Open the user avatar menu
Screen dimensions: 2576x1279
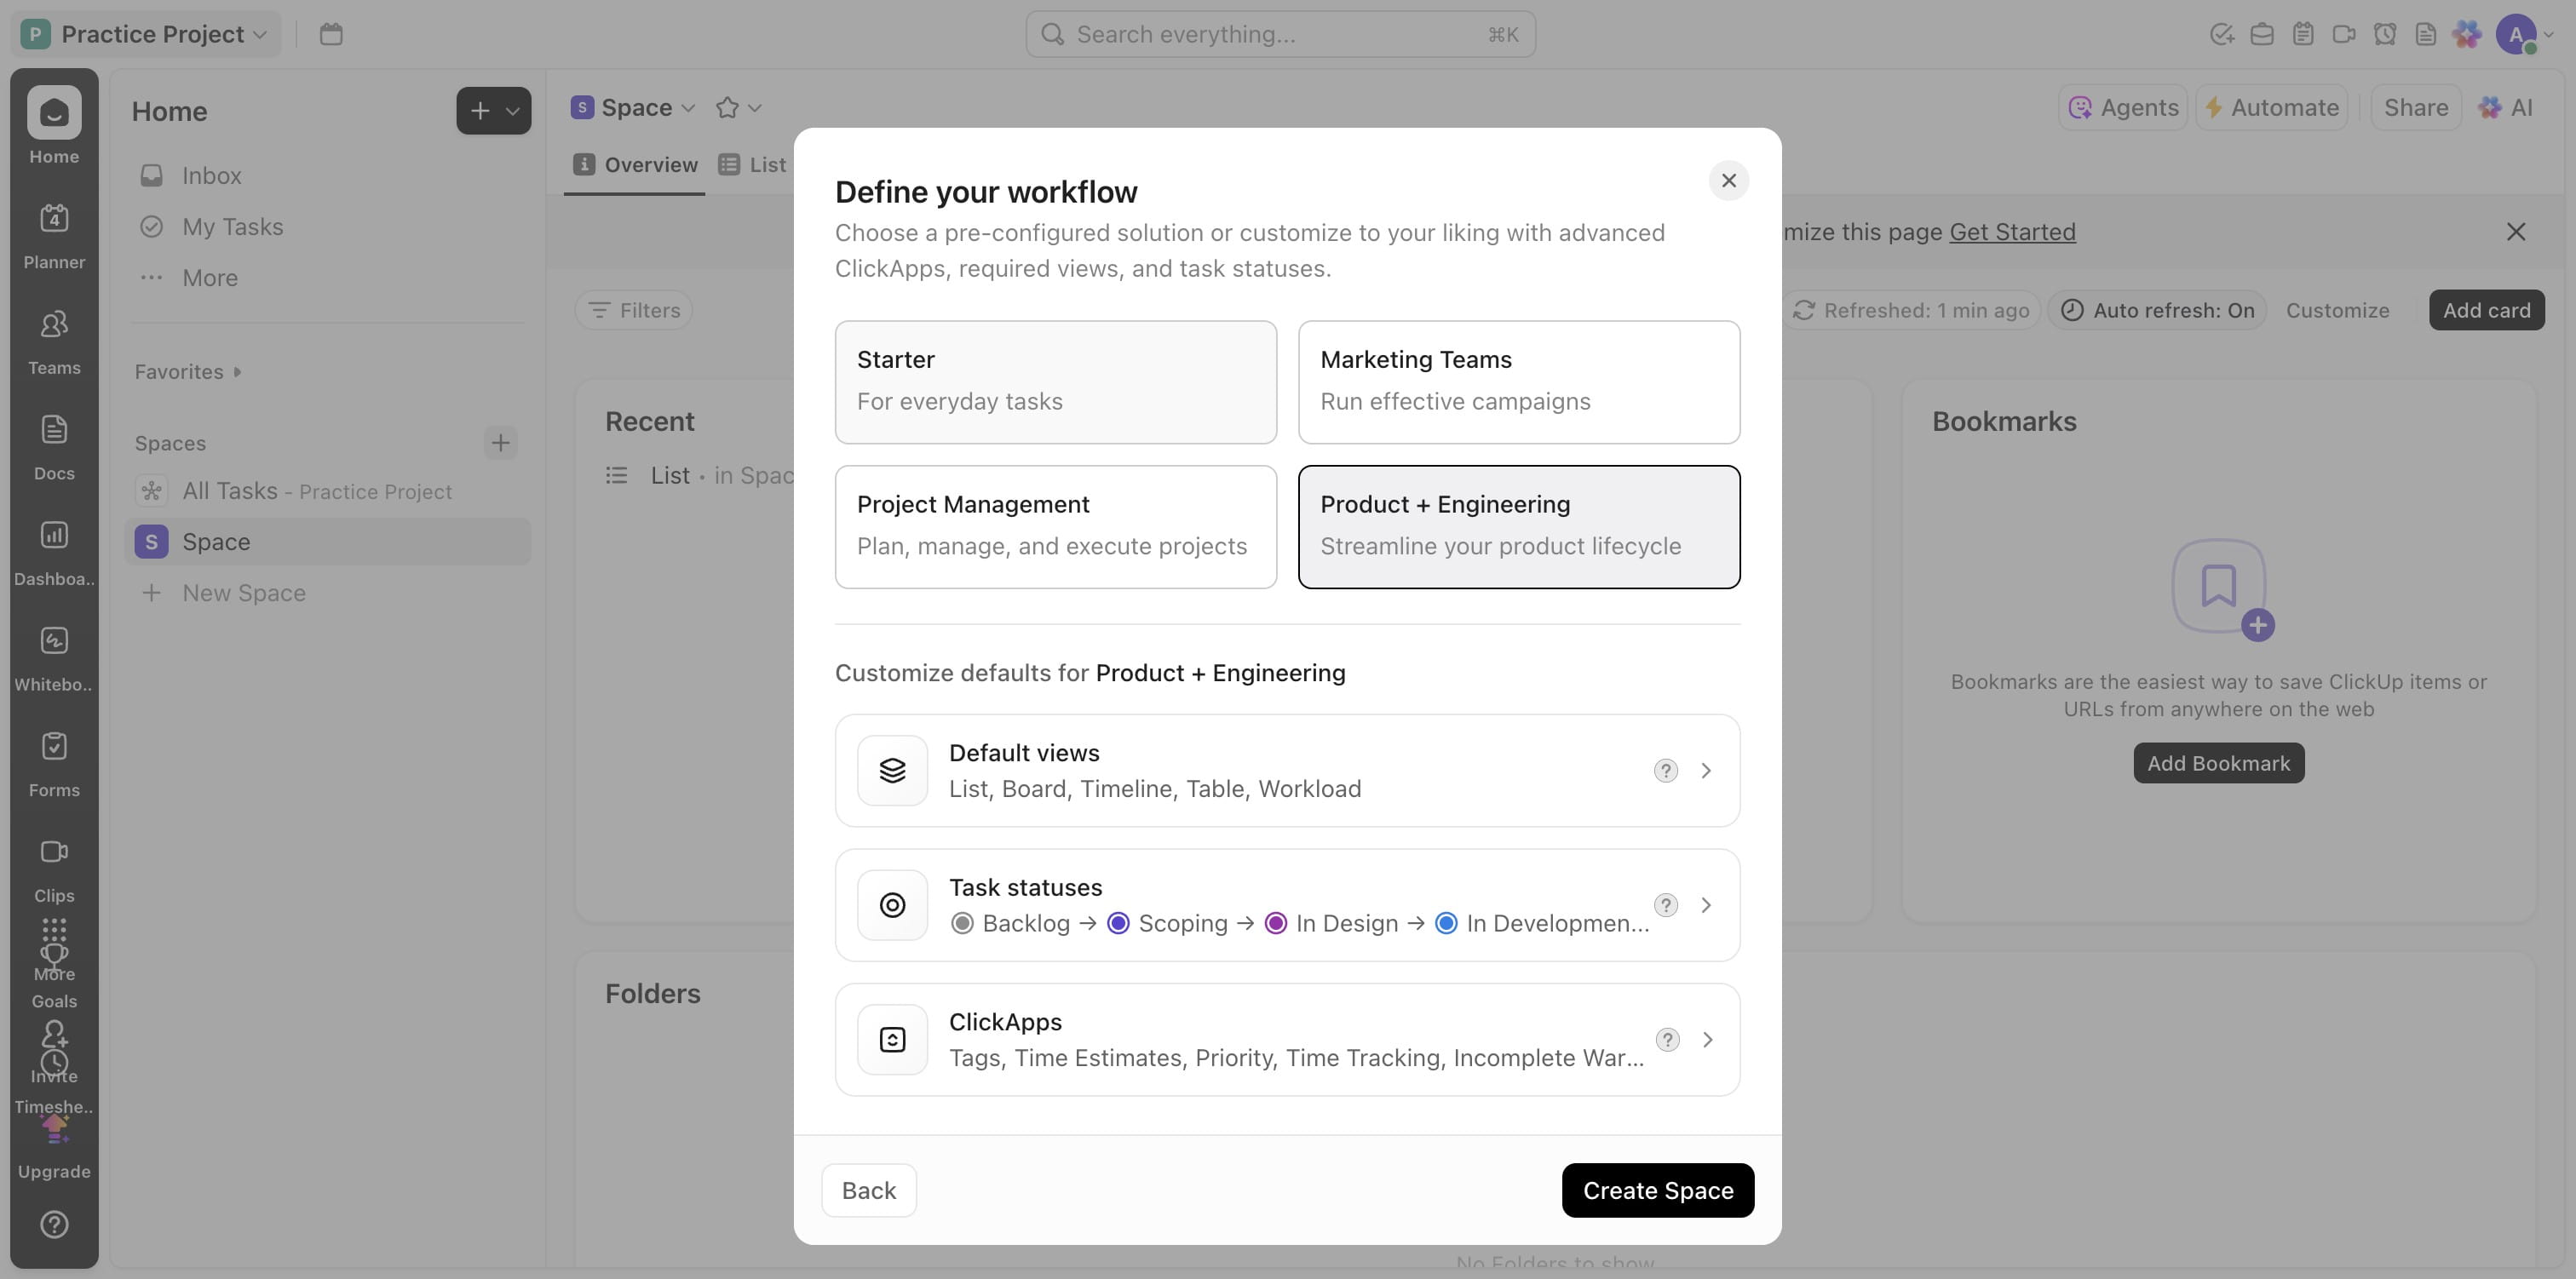coord(2523,34)
